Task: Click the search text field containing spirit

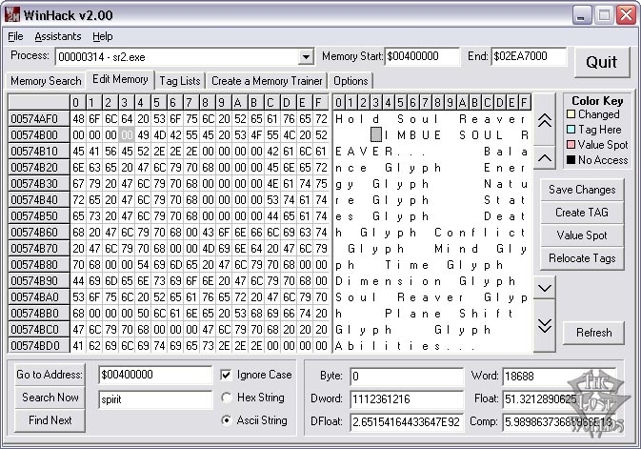Action: click(155, 399)
